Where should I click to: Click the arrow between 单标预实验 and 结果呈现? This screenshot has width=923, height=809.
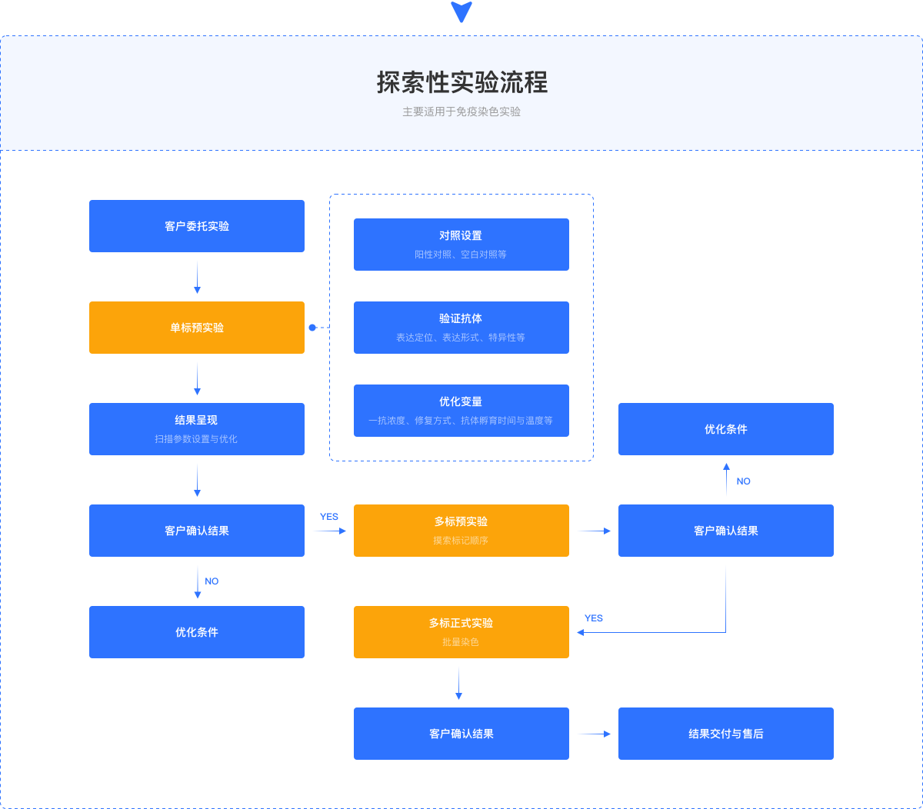pyautogui.click(x=197, y=379)
